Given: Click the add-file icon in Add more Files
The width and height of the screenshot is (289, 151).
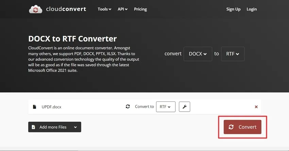Looking at the screenshot, I should click(33, 127).
